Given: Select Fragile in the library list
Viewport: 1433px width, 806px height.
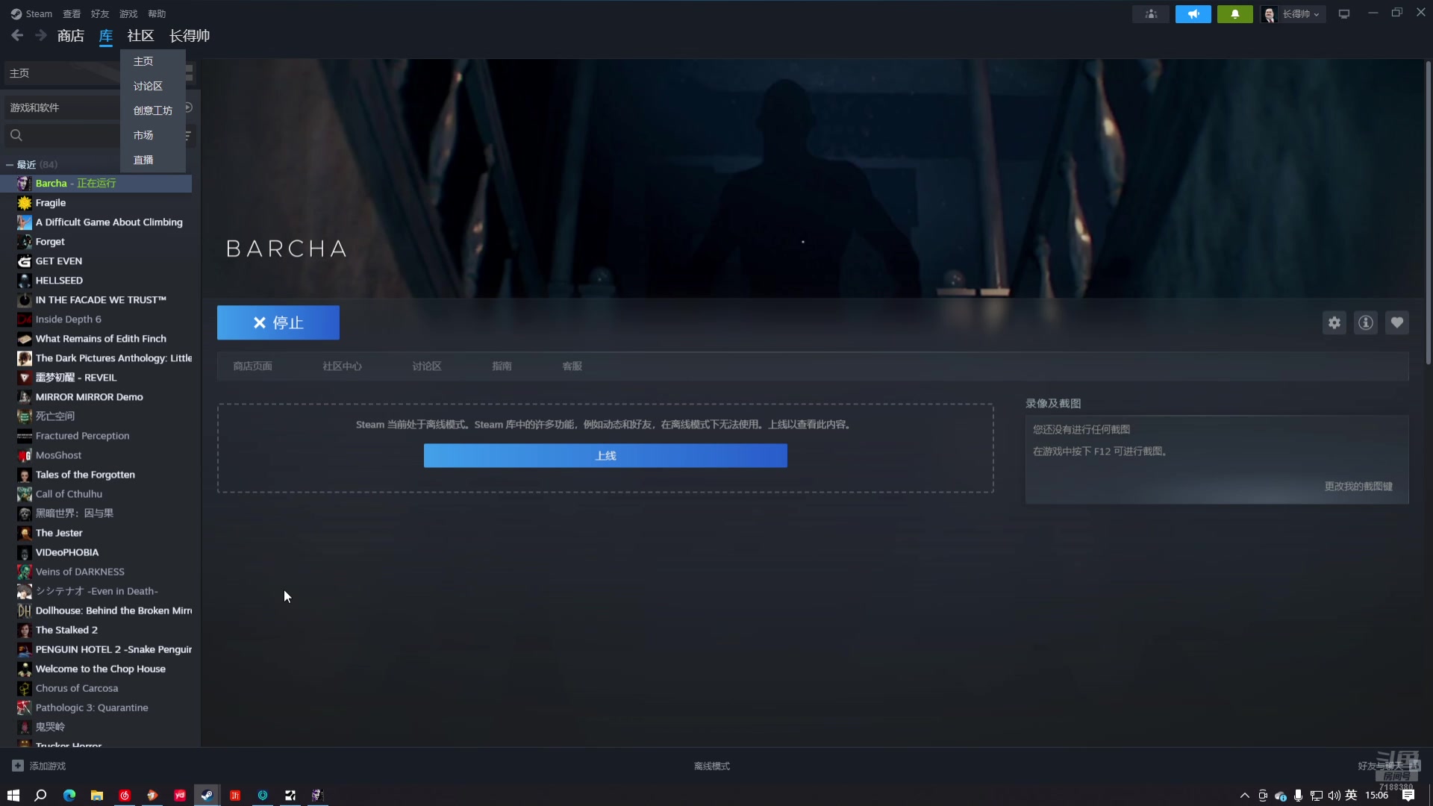Looking at the screenshot, I should coord(96,203).
